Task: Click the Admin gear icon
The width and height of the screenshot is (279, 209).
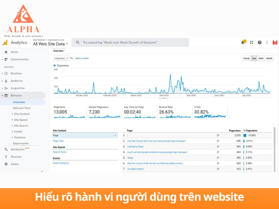Action: (6, 164)
